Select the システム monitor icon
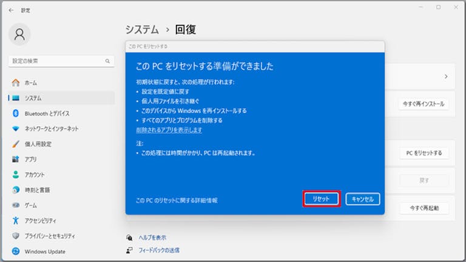 pos(16,98)
